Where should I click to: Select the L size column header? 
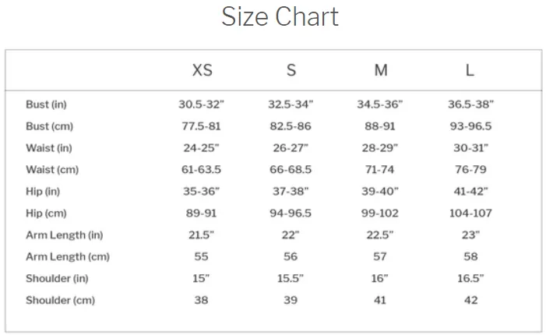pos(470,70)
